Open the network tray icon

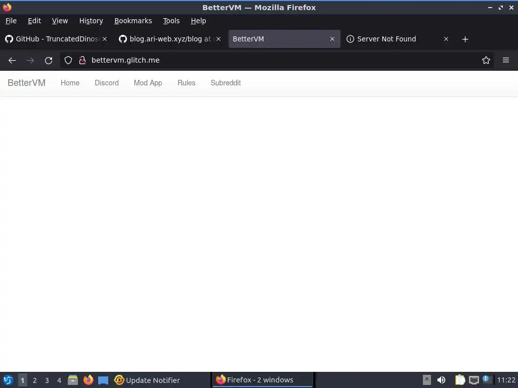tap(474, 380)
